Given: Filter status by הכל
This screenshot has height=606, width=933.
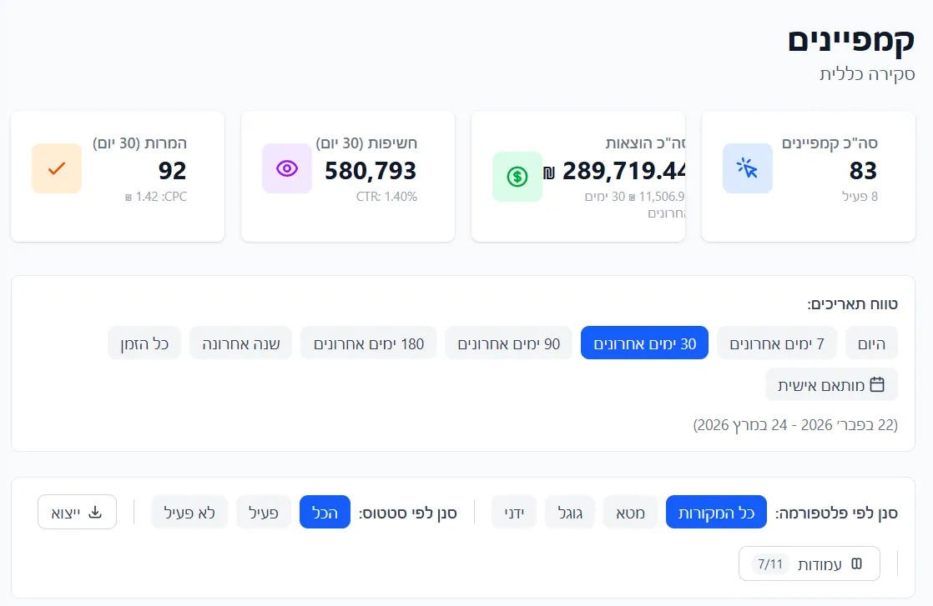Looking at the screenshot, I should [325, 512].
